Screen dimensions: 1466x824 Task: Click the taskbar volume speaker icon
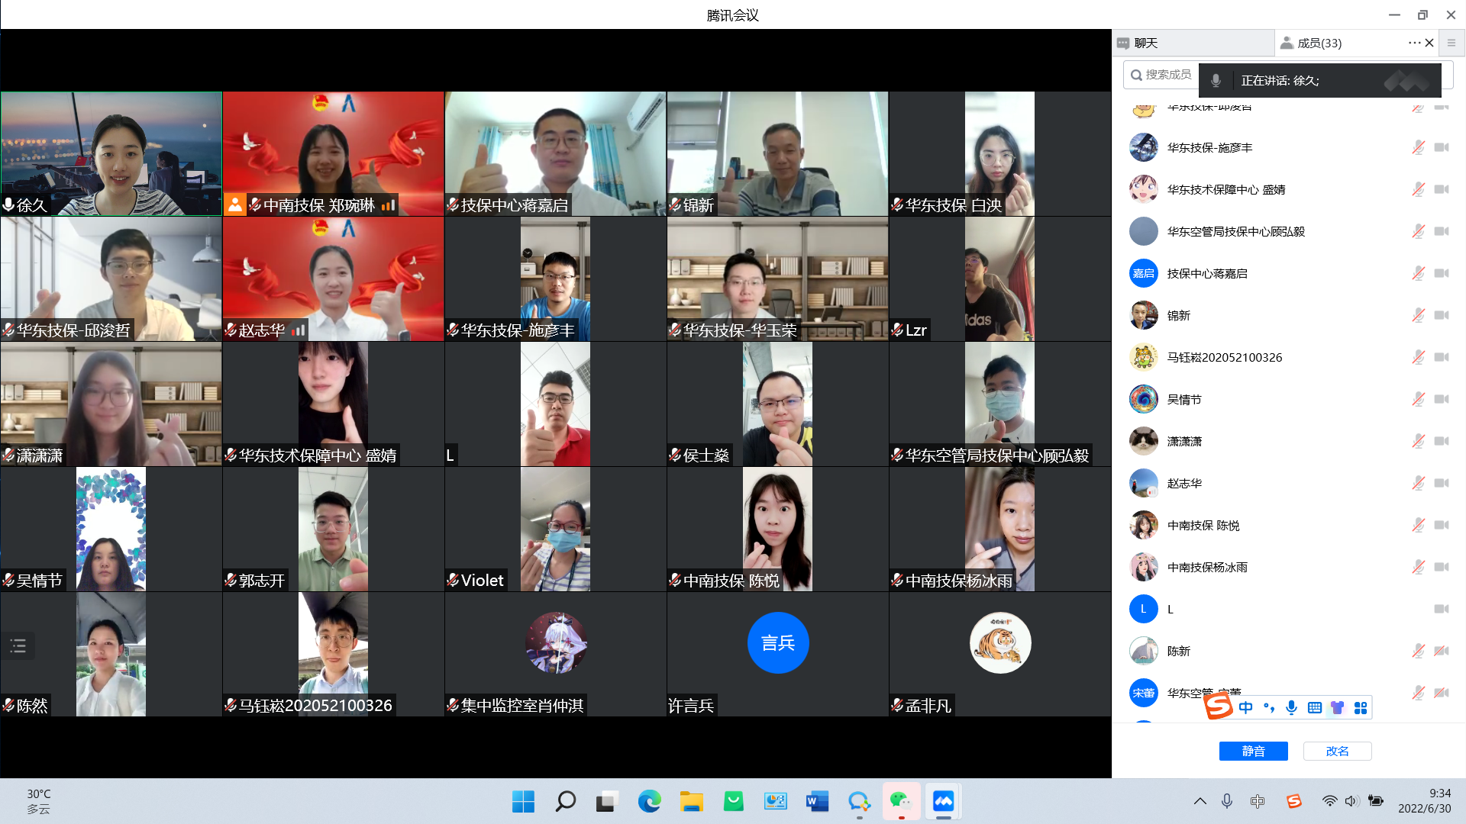click(x=1351, y=801)
